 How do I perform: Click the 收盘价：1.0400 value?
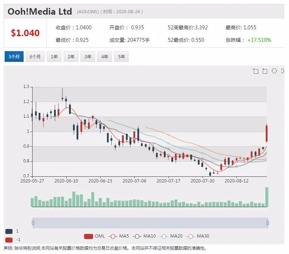click(x=74, y=28)
